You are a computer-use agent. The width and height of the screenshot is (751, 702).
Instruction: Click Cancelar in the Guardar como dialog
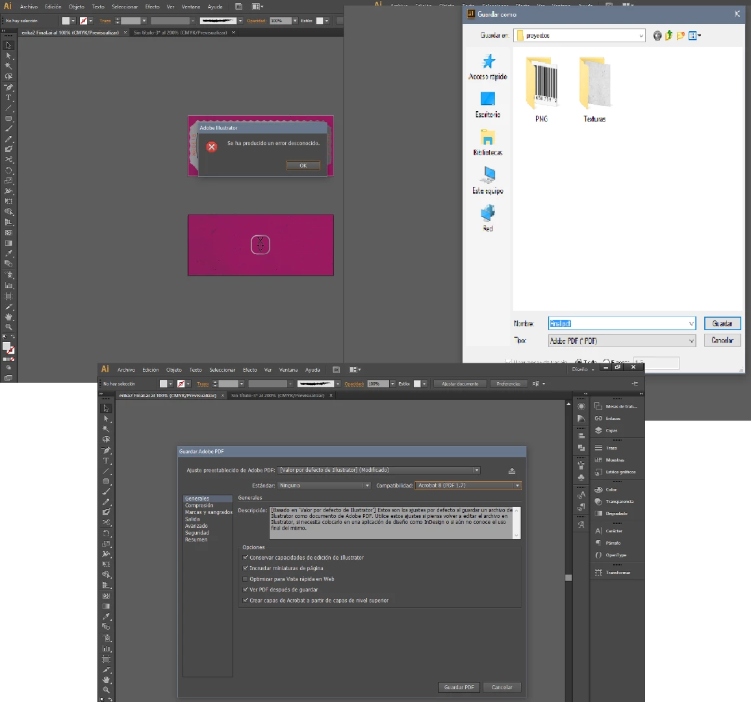(722, 341)
